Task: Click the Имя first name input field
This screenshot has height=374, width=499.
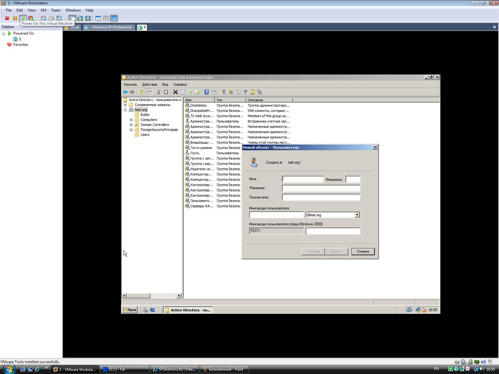Action: tap(303, 179)
